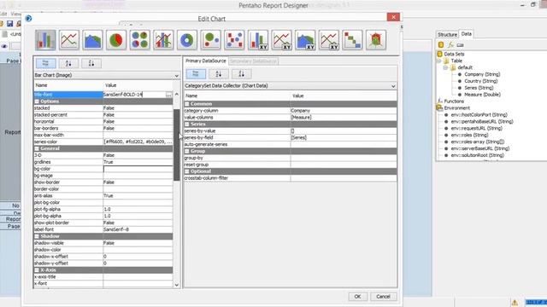The width and height of the screenshot is (547, 307).
Task: Click the parameter icon in Data panel toolbar
Action: pyautogui.click(x=460, y=45)
